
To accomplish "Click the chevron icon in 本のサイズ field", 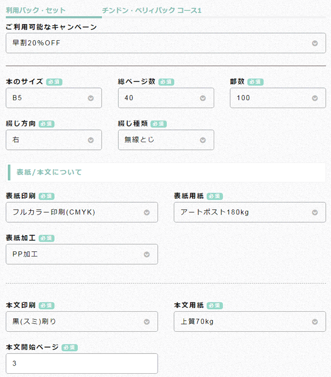I will pos(90,98).
